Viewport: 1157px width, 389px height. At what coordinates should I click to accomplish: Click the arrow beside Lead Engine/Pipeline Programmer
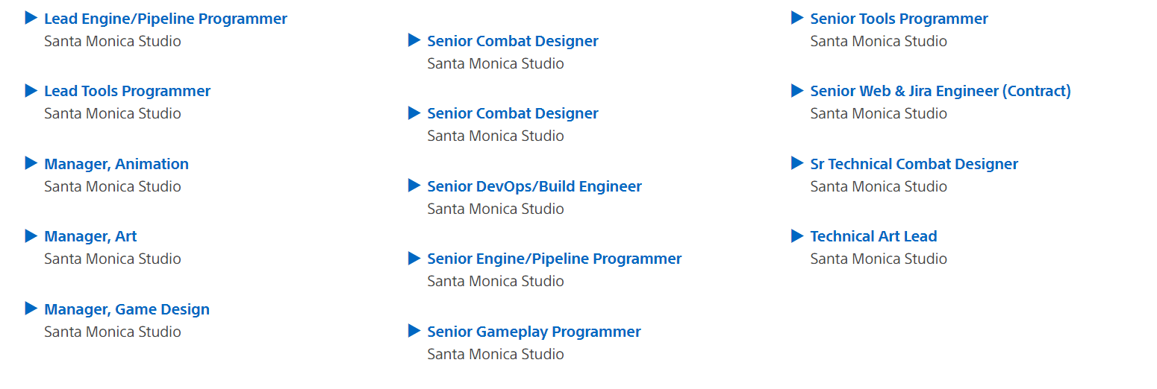[x=31, y=18]
